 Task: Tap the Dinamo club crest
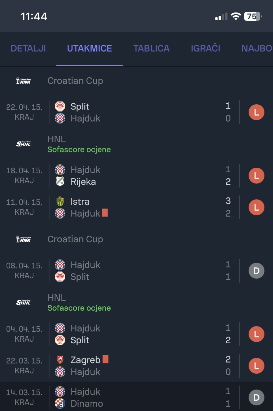coord(60,403)
